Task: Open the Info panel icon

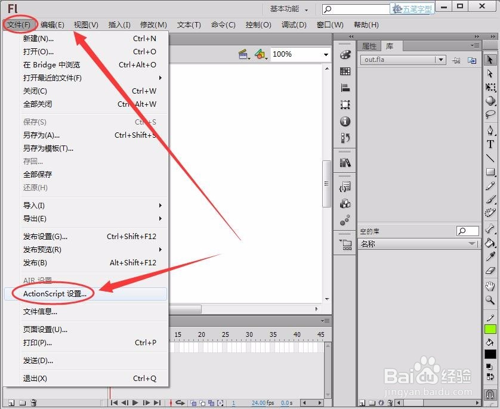Action: tap(345, 121)
